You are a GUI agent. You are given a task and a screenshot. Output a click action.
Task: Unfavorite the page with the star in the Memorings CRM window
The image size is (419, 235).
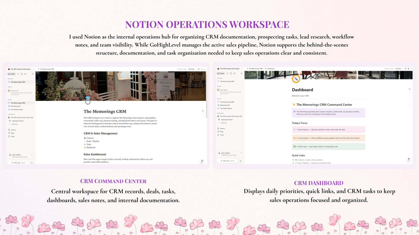(x=202, y=69)
